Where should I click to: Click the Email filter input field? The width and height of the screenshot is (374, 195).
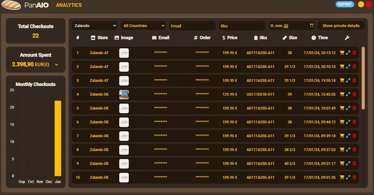[x=192, y=26]
